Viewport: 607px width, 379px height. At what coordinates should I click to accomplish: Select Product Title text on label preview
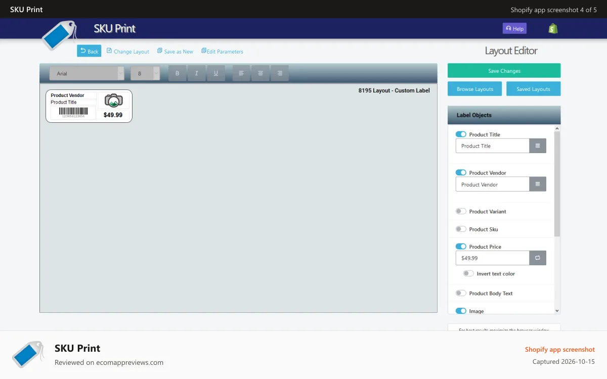(x=64, y=102)
